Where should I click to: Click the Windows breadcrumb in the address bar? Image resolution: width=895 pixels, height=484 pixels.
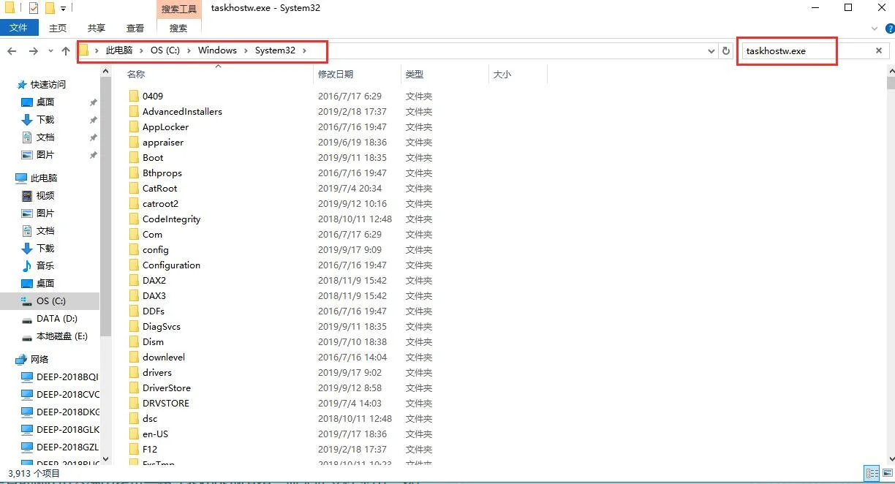217,50
